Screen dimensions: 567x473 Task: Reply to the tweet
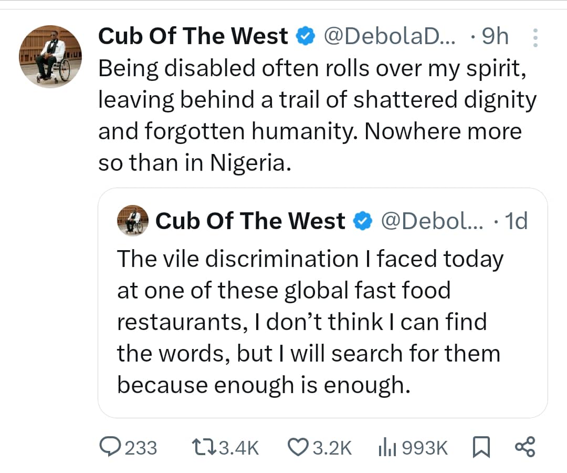[x=112, y=447]
